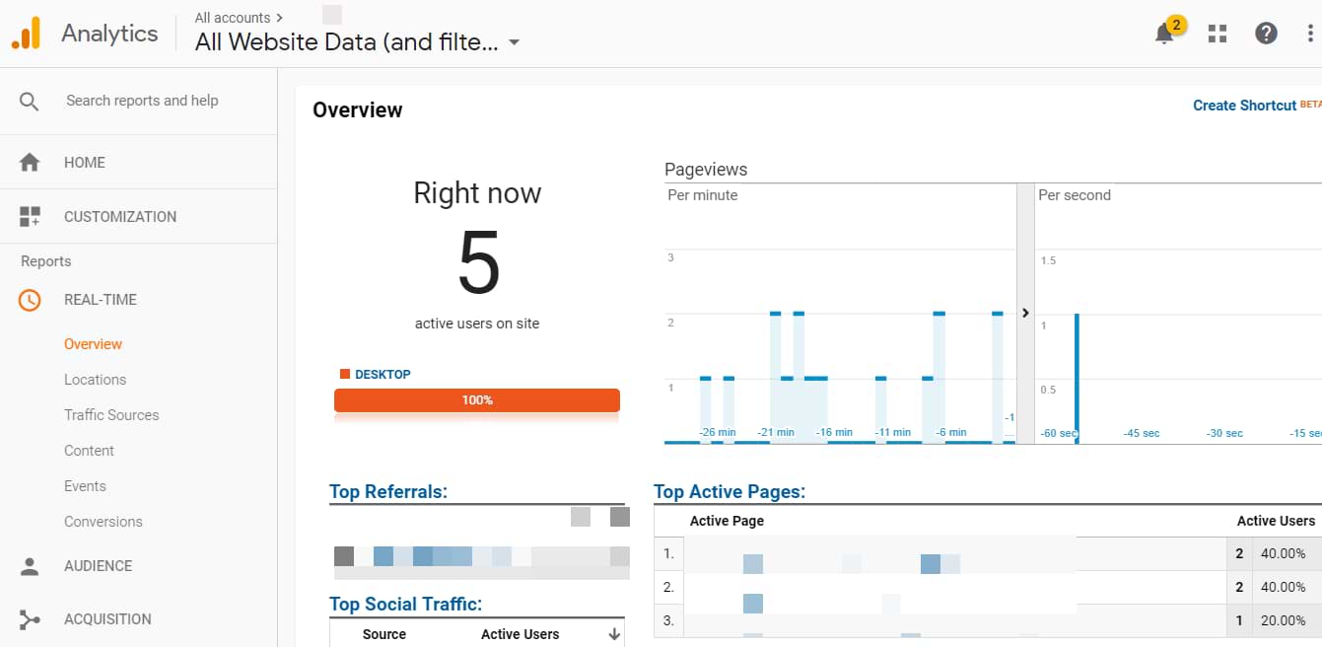This screenshot has height=647, width=1322.
Task: Select row 1 in Top Active Pages
Action: [x=988, y=554]
